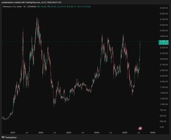Click the 2023 label on time axis
The image size is (171, 140).
69,132
